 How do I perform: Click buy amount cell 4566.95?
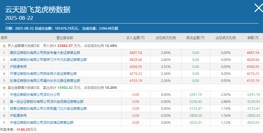(x=136, y=67)
